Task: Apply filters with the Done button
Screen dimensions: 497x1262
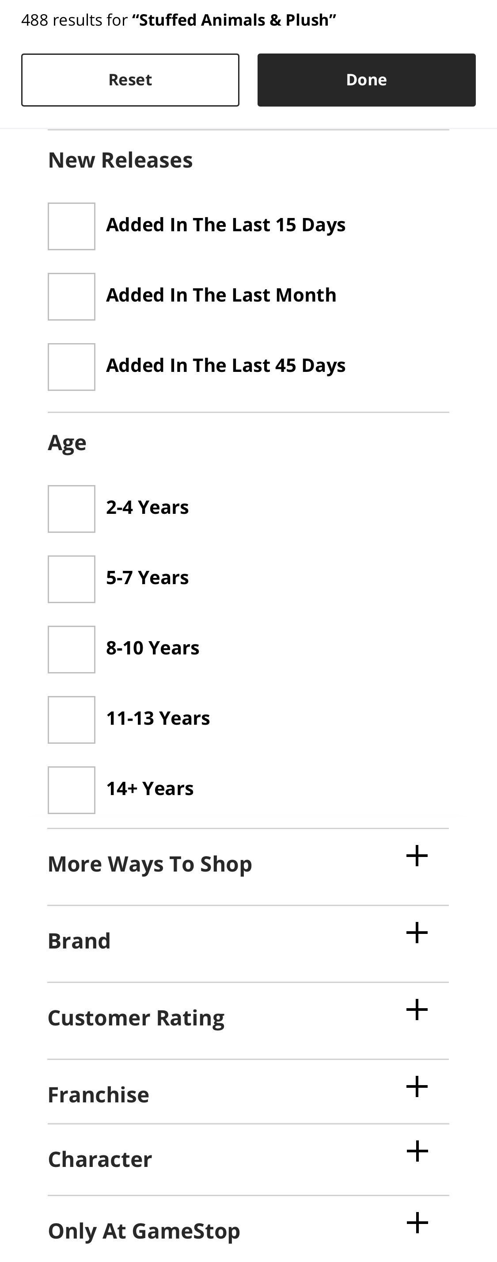Action: coord(366,79)
